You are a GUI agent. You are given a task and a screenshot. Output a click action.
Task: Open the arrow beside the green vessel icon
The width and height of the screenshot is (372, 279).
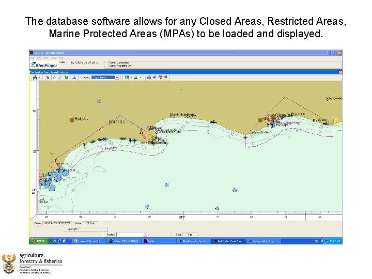pyautogui.click(x=40, y=78)
